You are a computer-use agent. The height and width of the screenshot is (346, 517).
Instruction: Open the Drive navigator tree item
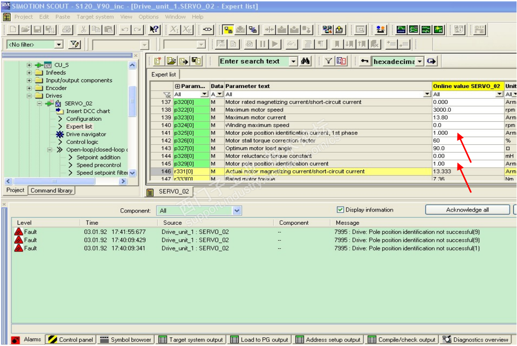pyautogui.click(x=86, y=134)
